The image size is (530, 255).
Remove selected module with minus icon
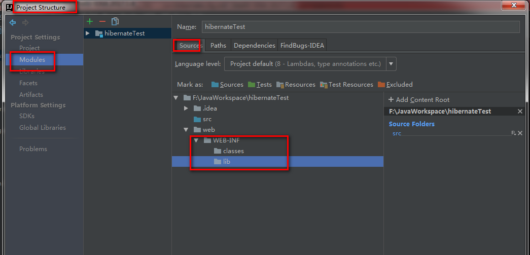102,22
